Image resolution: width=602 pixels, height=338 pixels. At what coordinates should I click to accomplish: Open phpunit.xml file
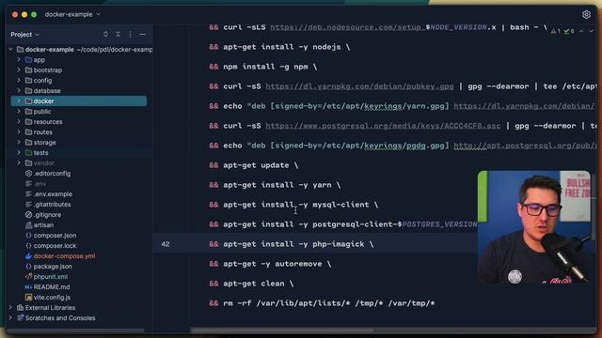point(50,277)
